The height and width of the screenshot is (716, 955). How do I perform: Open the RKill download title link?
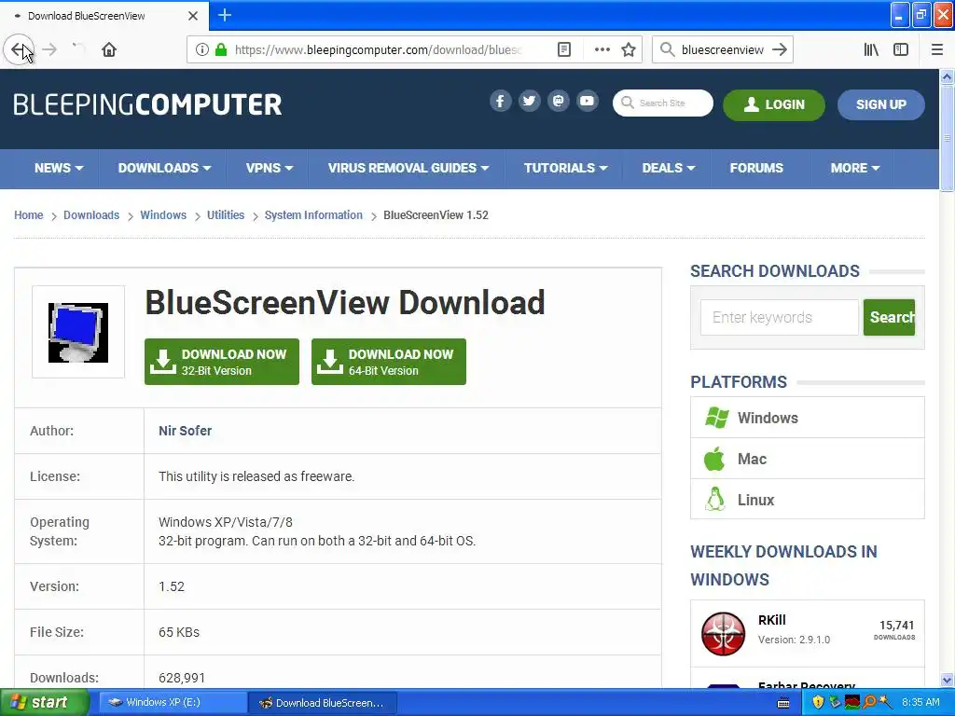[771, 620]
